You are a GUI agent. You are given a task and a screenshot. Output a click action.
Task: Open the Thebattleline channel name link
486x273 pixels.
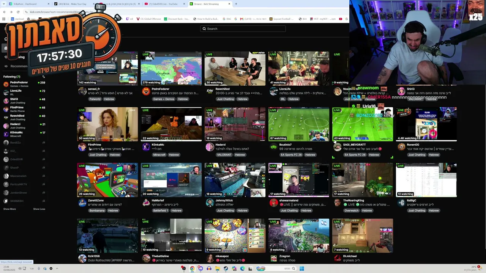click(160, 256)
